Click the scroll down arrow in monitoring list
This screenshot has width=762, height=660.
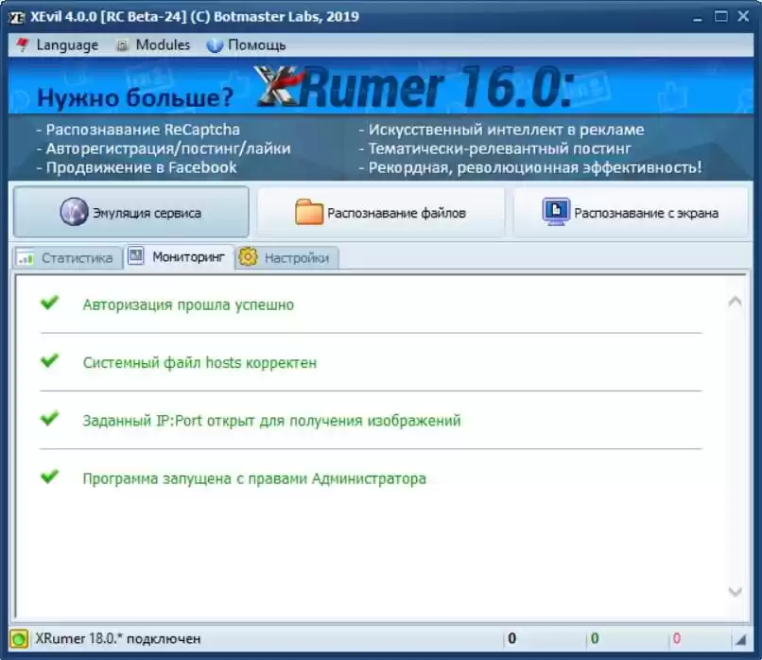coord(735,592)
